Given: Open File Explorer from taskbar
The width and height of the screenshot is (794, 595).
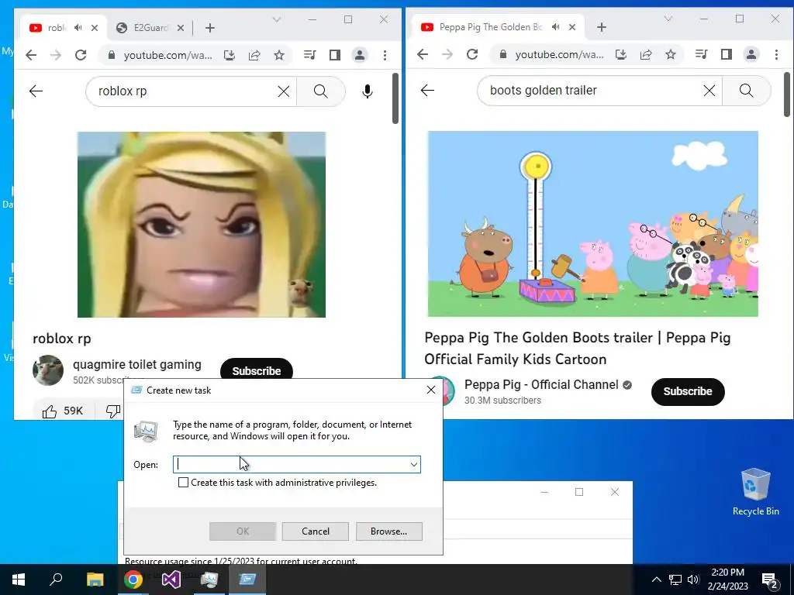Looking at the screenshot, I should pos(95,580).
